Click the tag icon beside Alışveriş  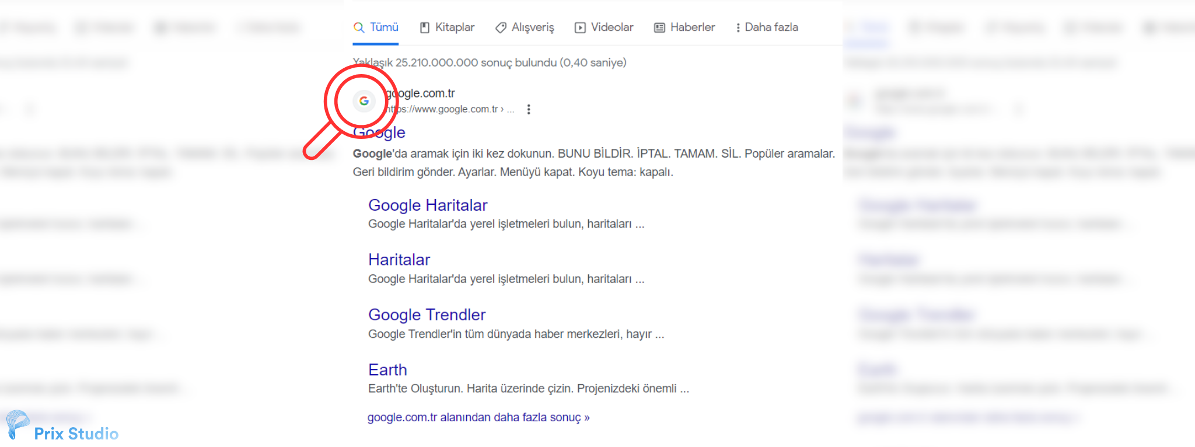tap(501, 28)
